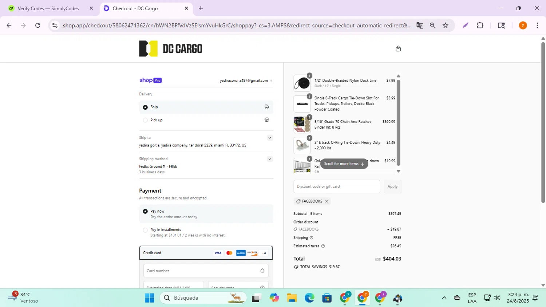Screen dimensions: 546x307
Task: Open Microsoft Edge from the taskbar
Action: [x=309, y=298]
